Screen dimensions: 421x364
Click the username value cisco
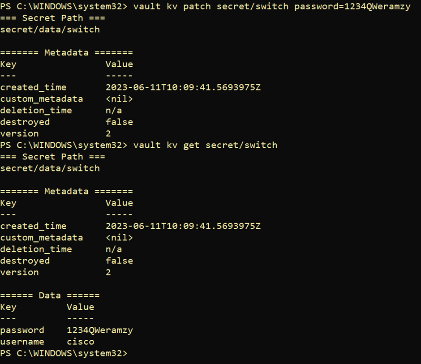81,342
